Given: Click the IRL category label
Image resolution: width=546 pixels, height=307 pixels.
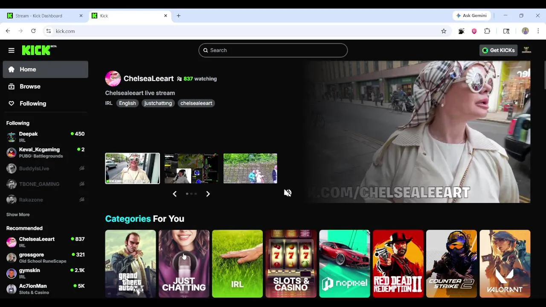Looking at the screenshot, I should point(109,103).
